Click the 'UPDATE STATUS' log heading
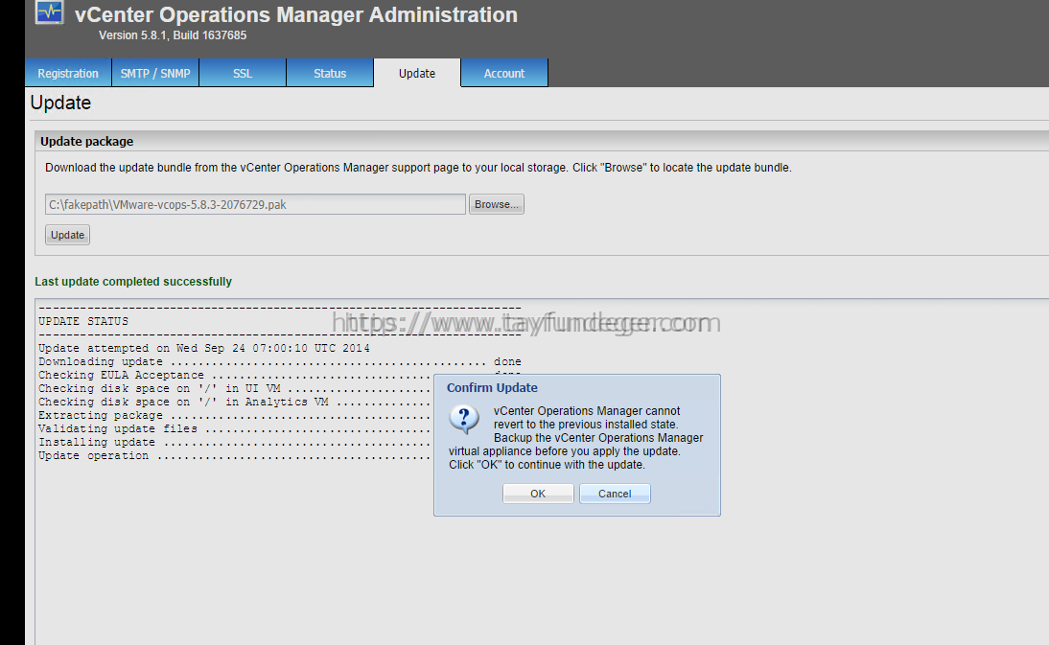The height and width of the screenshot is (645, 1049). tap(83, 321)
